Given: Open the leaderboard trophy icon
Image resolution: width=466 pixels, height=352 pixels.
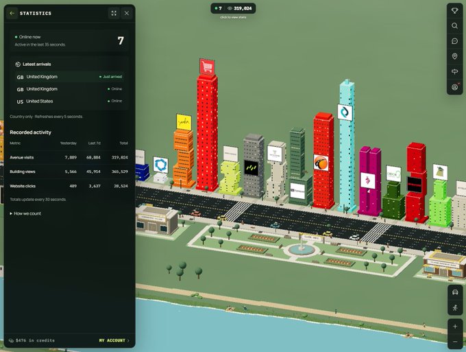Looking at the screenshot, I should pos(454,11).
